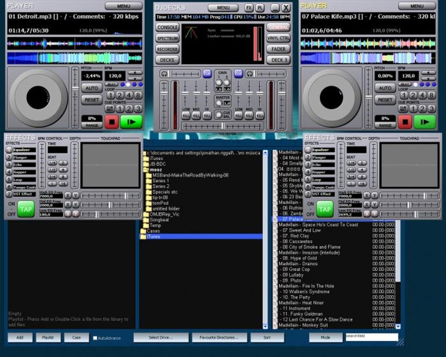This screenshot has width=446, height=357.
Task: Decrease BPM with right player's down arrow
Action: pyautogui.click(x=428, y=79)
